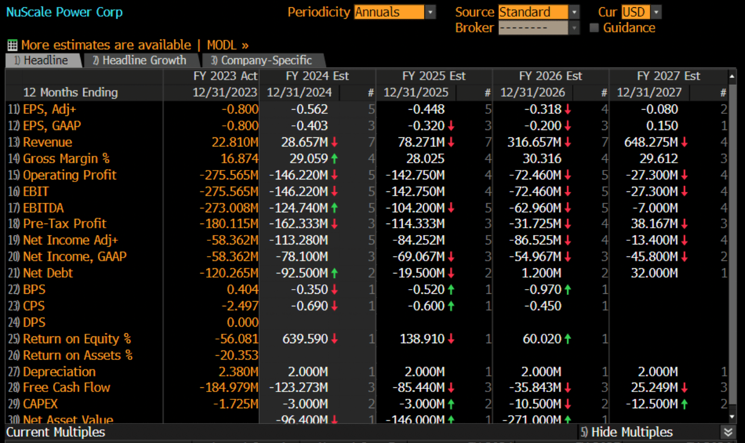The image size is (745, 443).
Task: Click FY 2026 Net Debt value 1.200M
Action: click(x=541, y=273)
